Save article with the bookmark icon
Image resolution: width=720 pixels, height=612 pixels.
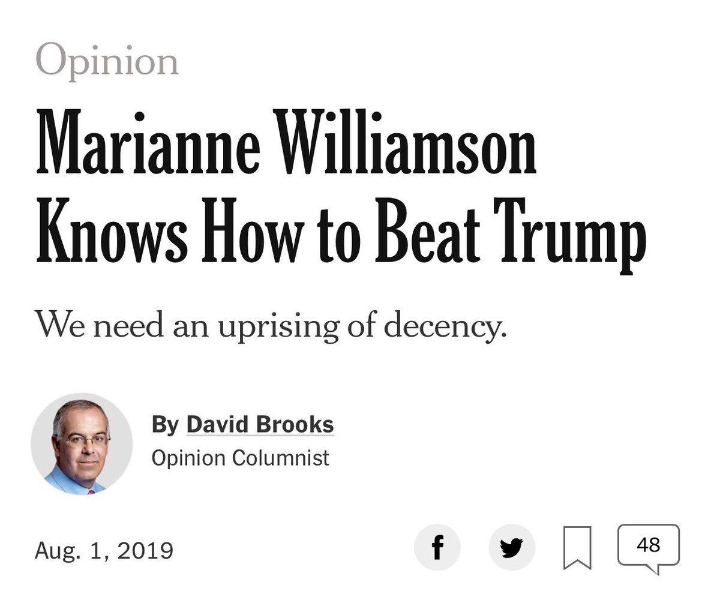577,547
